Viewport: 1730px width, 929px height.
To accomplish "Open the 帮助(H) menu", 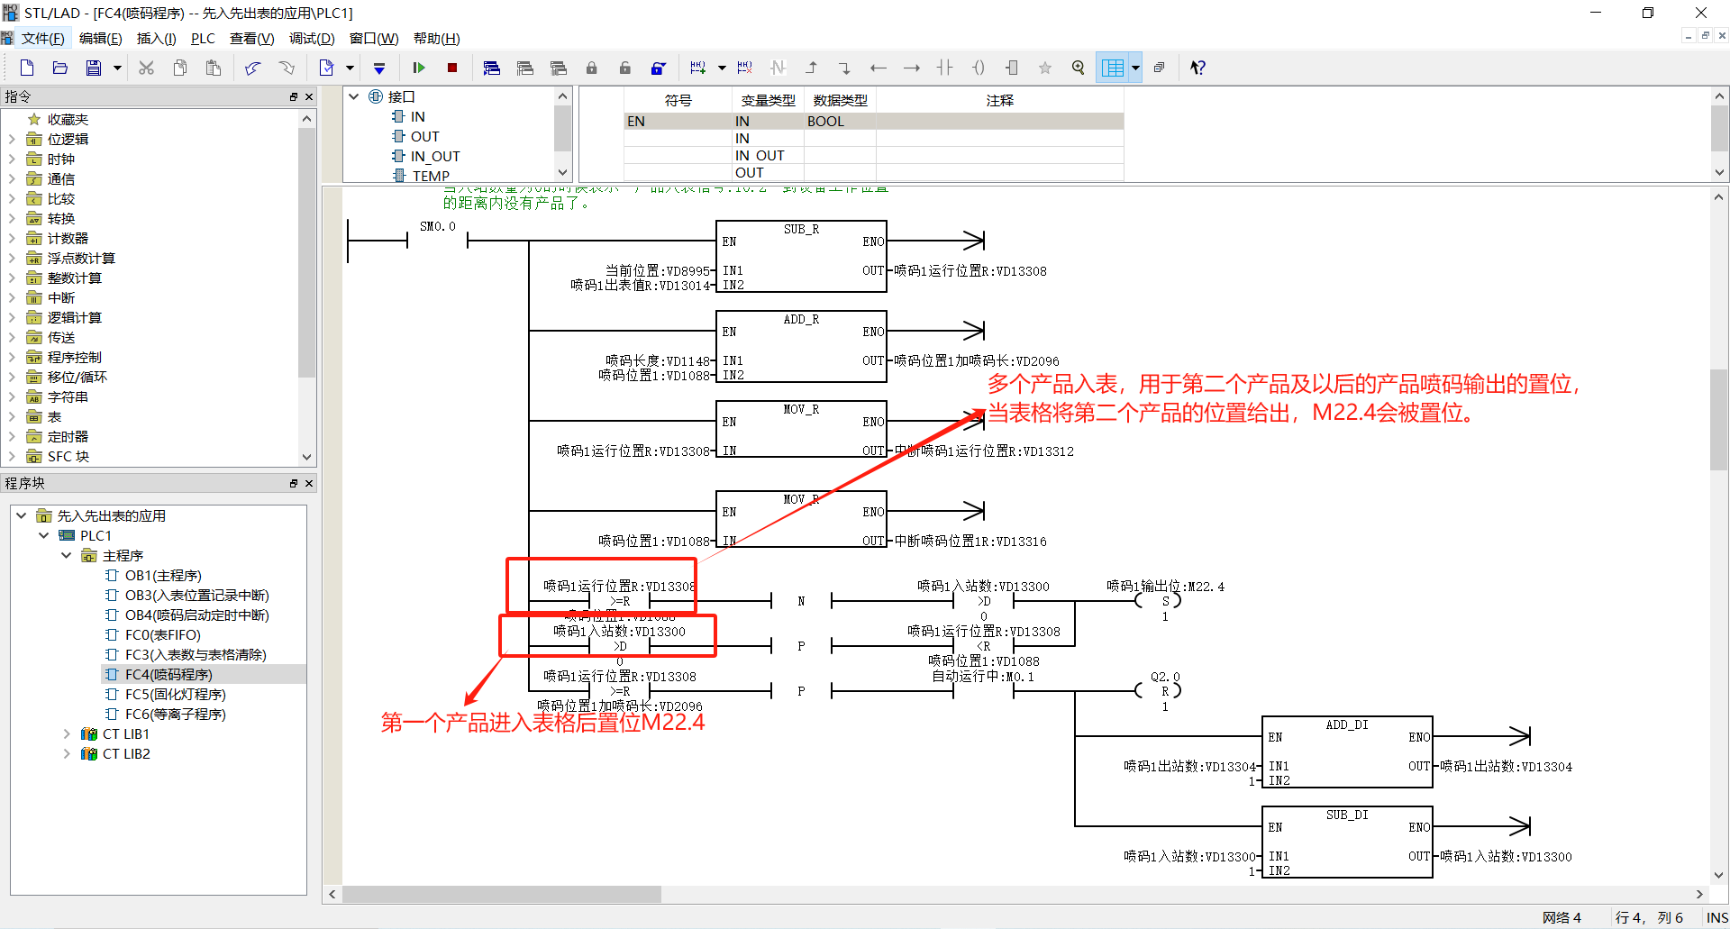I will [436, 38].
